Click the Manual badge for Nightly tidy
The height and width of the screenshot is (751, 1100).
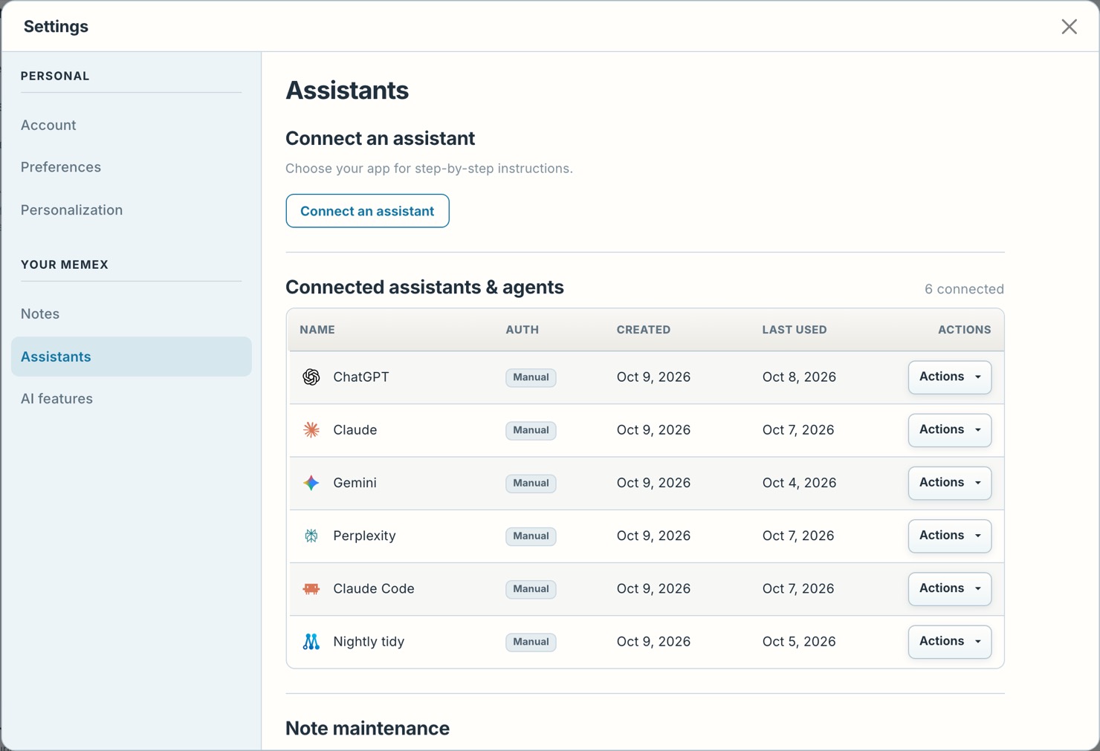click(531, 642)
